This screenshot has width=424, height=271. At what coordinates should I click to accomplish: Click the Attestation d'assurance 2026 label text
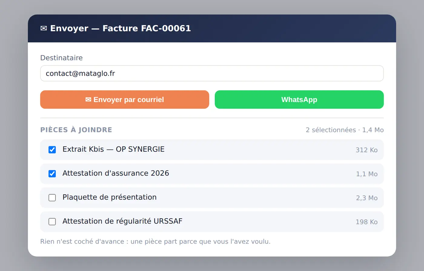(x=116, y=173)
